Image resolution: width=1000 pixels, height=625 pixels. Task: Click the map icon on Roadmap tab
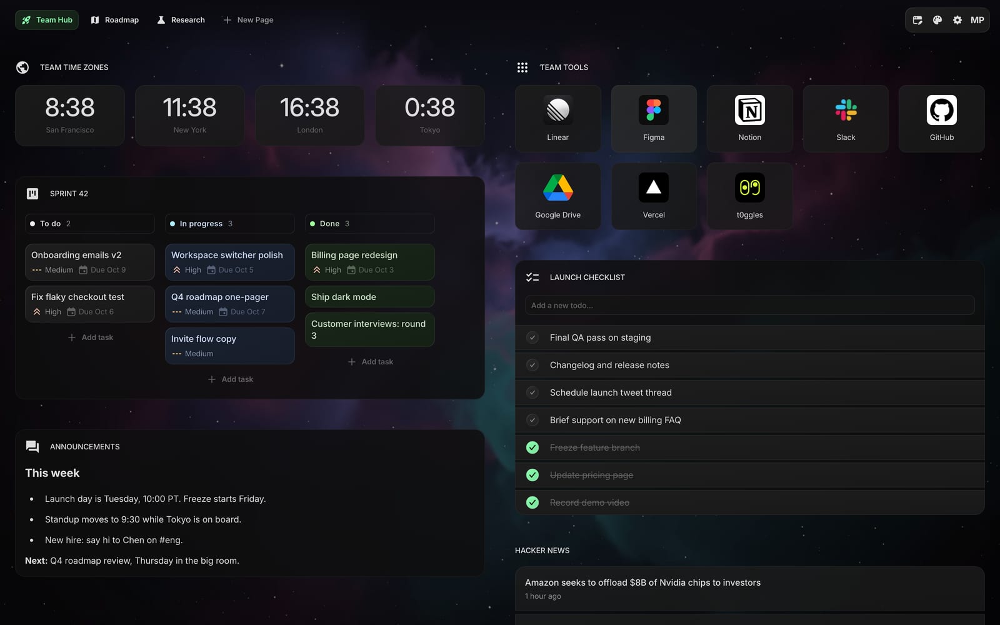(95, 20)
